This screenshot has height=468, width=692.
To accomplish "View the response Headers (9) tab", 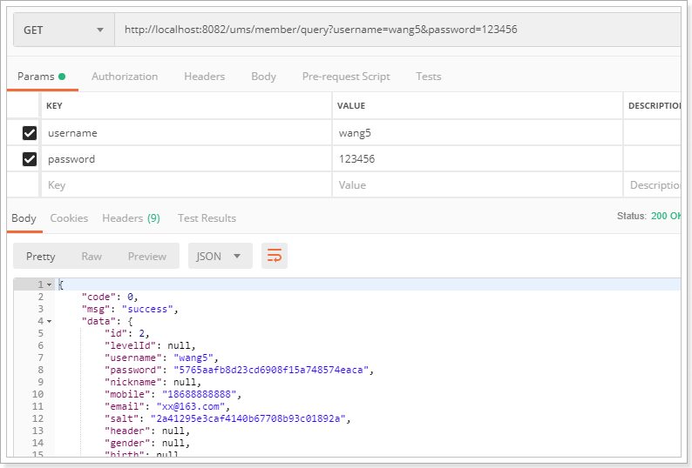I will 131,218.
